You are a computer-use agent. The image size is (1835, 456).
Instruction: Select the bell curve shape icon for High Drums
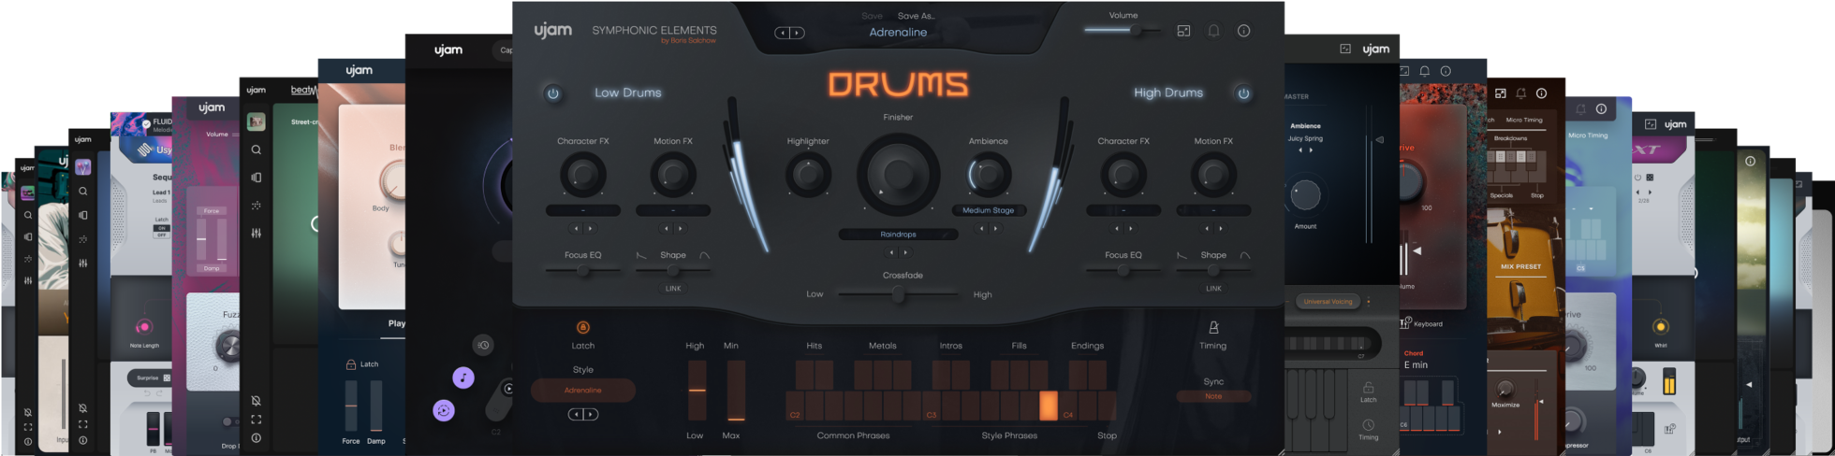[x=1245, y=255]
